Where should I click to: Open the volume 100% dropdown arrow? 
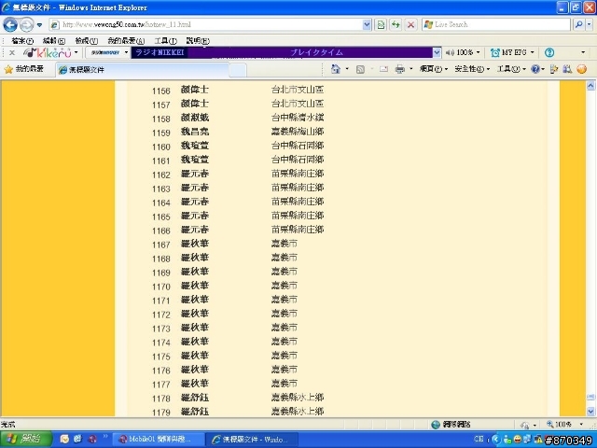coord(479,52)
